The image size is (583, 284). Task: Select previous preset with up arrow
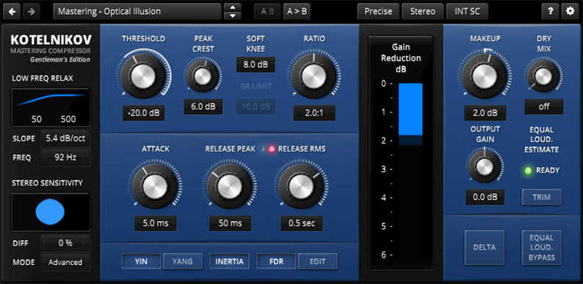[x=232, y=7]
